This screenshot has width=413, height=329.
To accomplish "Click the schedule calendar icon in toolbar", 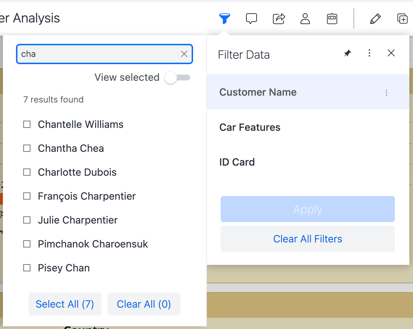I will click(332, 18).
